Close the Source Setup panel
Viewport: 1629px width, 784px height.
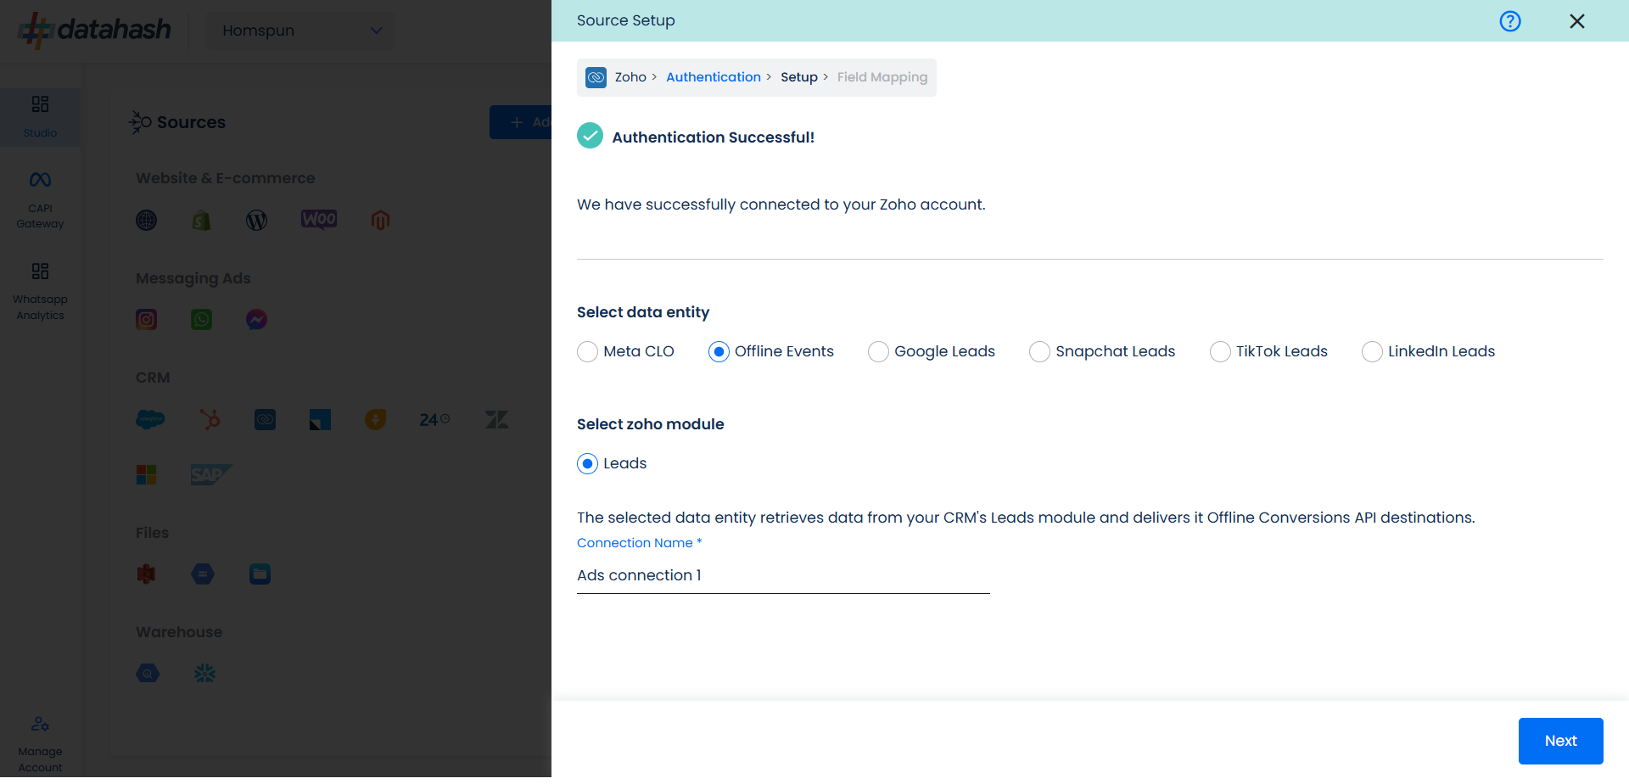pyautogui.click(x=1577, y=21)
